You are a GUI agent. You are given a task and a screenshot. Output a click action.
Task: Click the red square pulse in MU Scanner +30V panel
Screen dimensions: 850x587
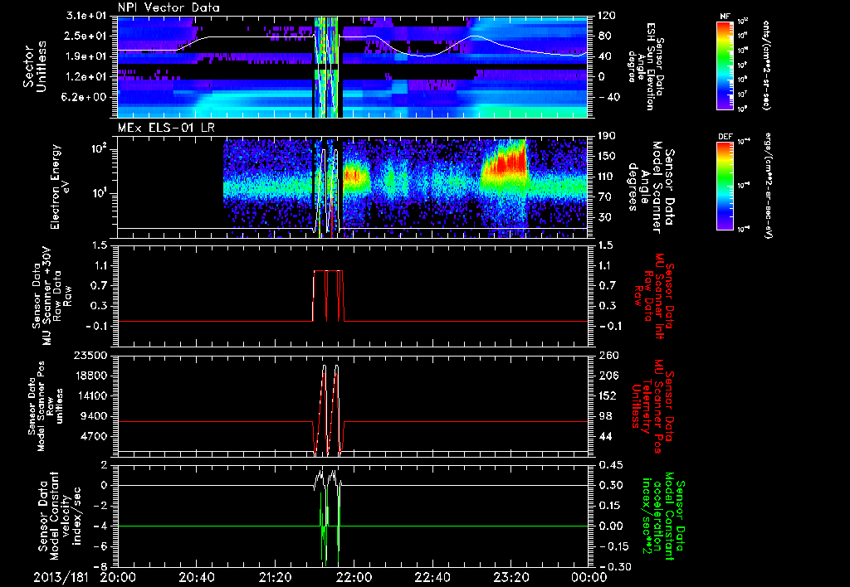328,296
